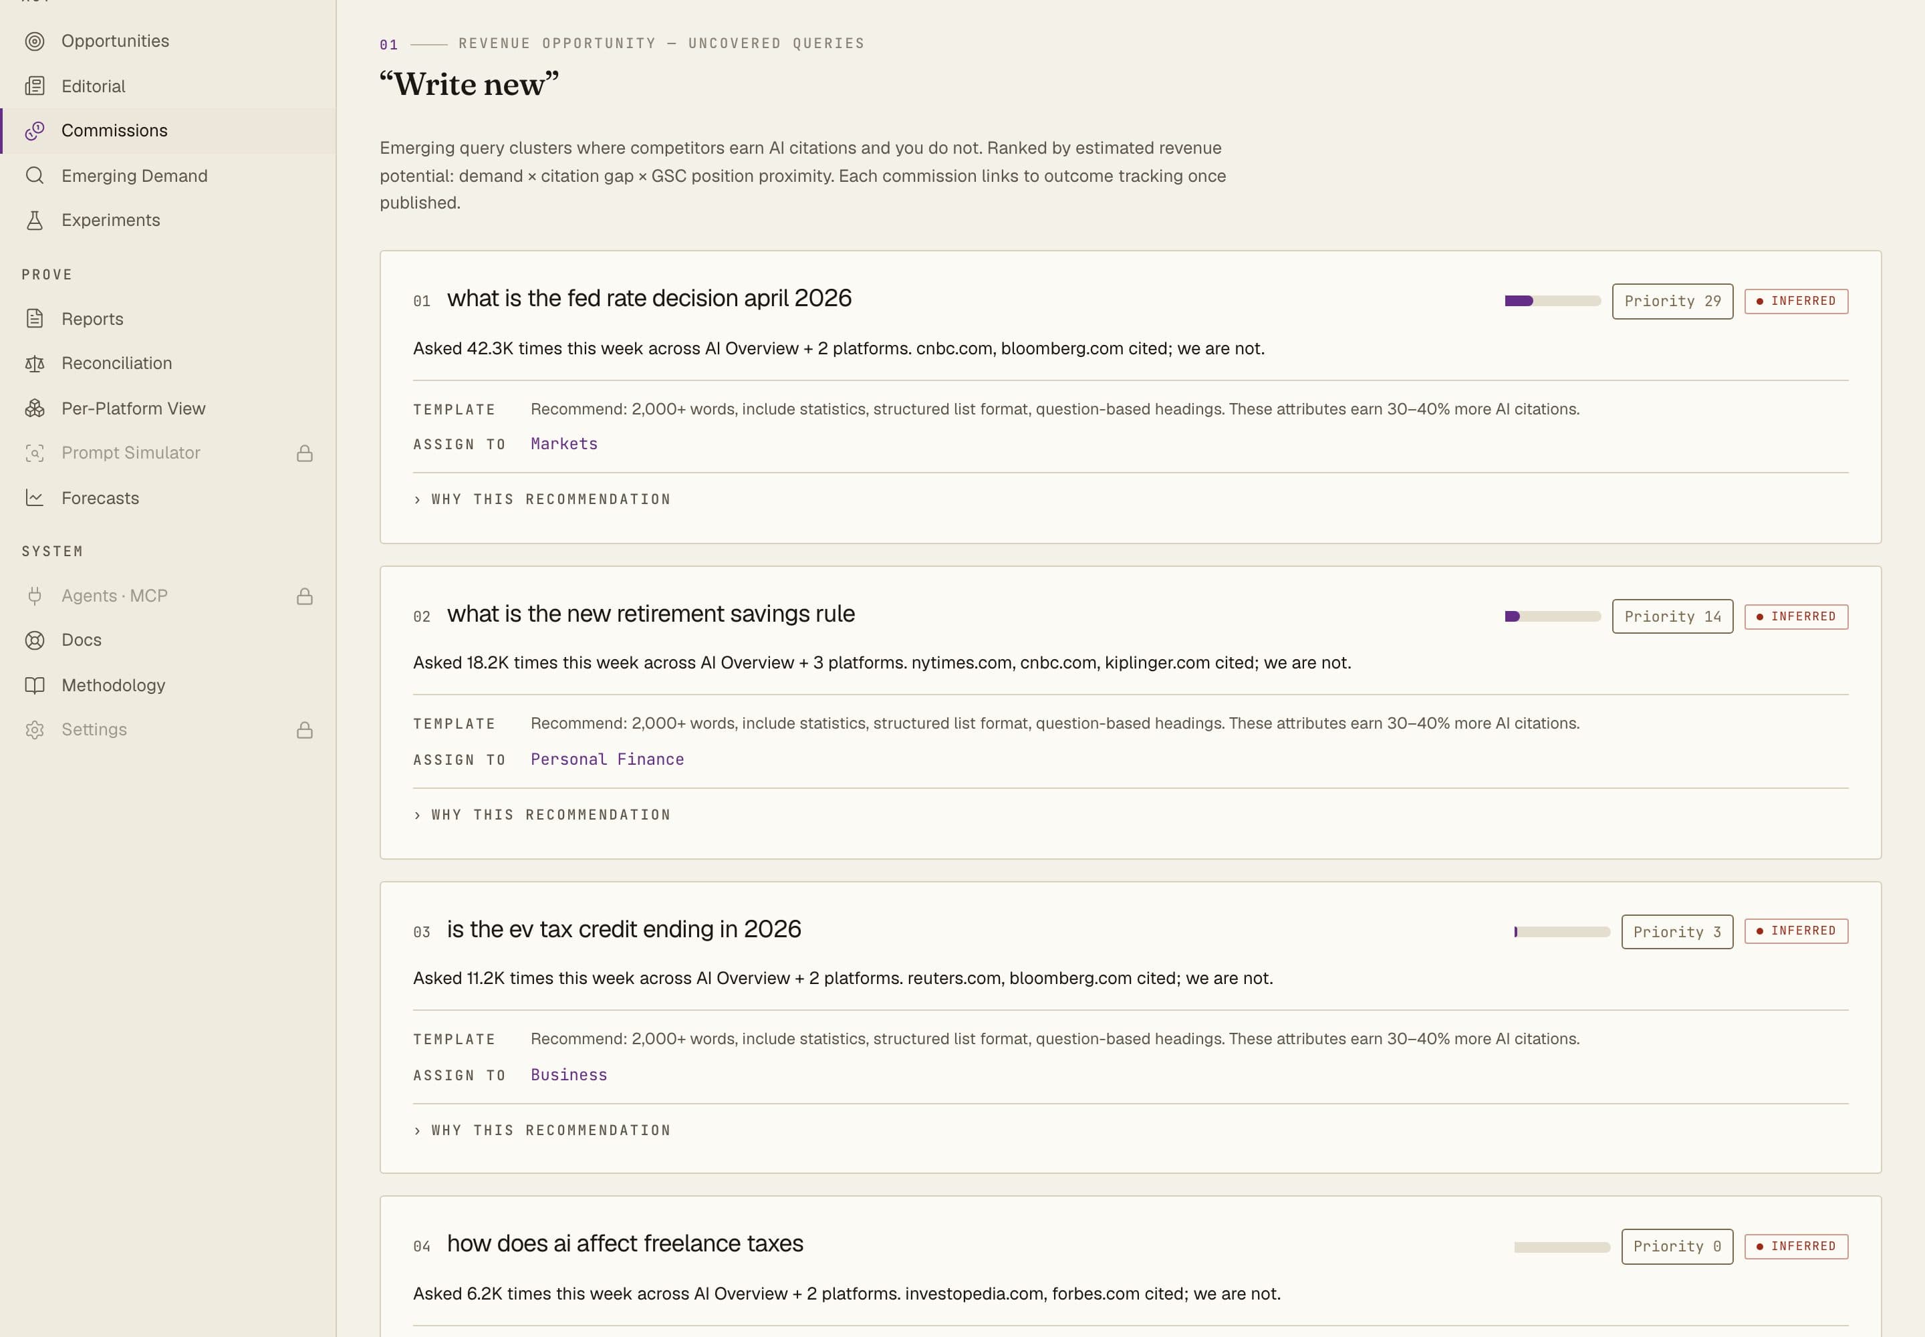The image size is (1925, 1337).
Task: Click INFERRED tag on ev tax credit card
Action: 1796,931
